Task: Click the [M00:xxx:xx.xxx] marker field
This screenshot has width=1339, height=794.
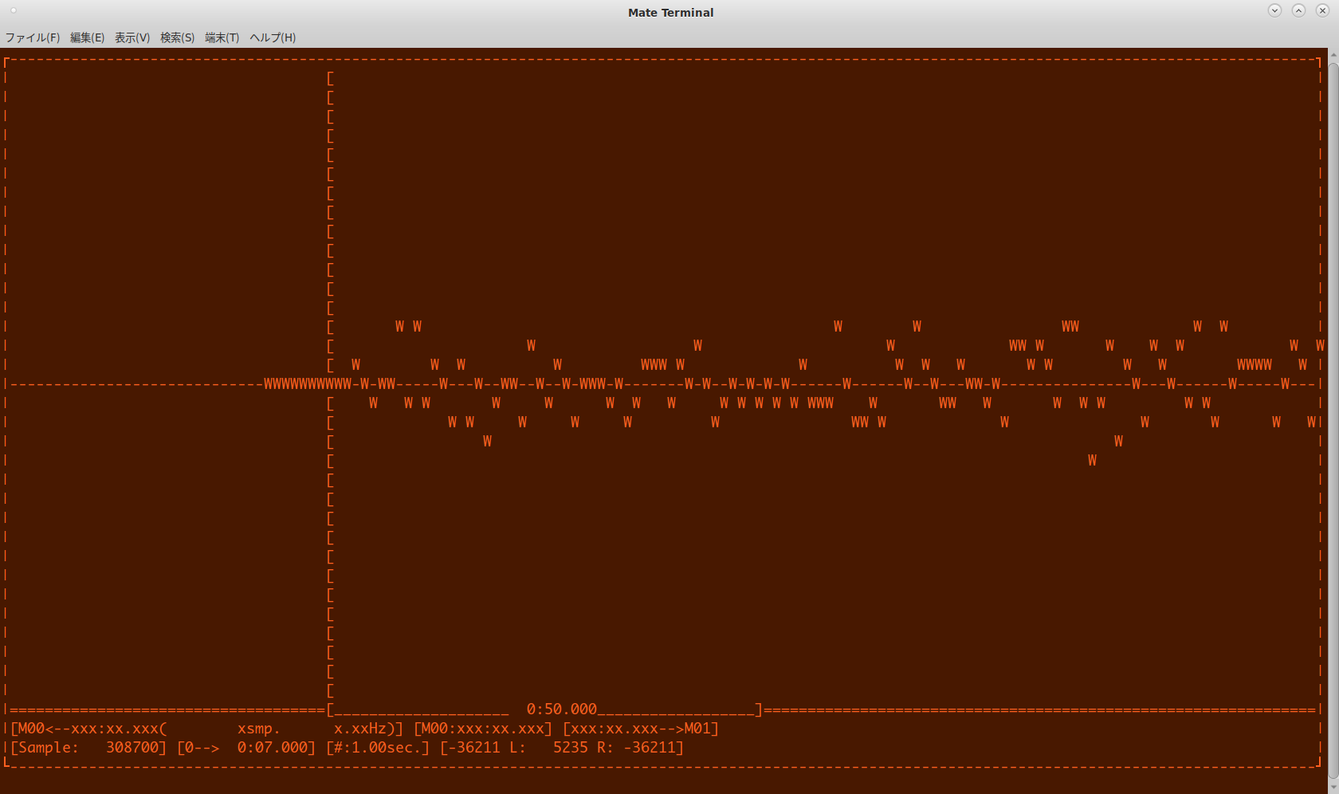Action: tap(483, 729)
